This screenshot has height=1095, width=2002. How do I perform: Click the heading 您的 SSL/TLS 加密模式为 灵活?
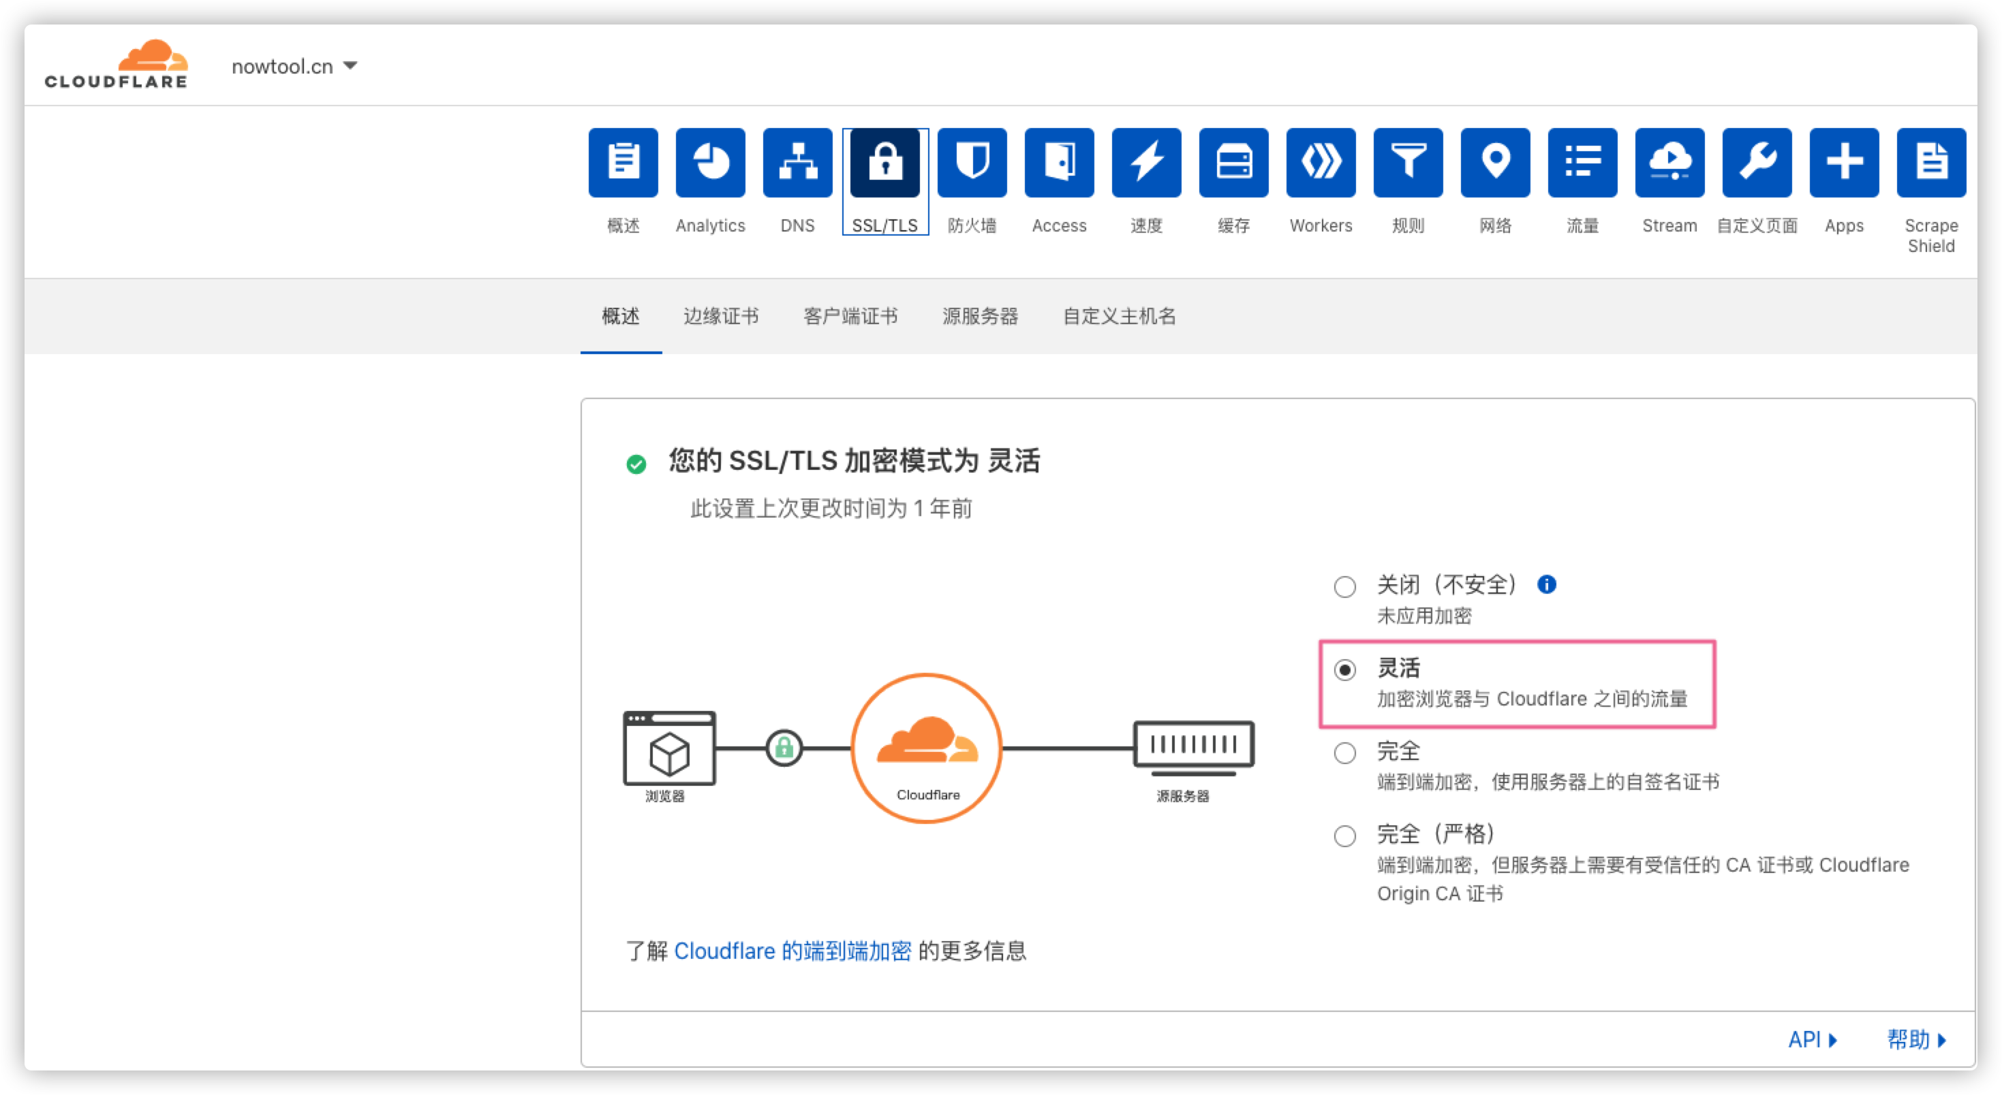pos(853,460)
